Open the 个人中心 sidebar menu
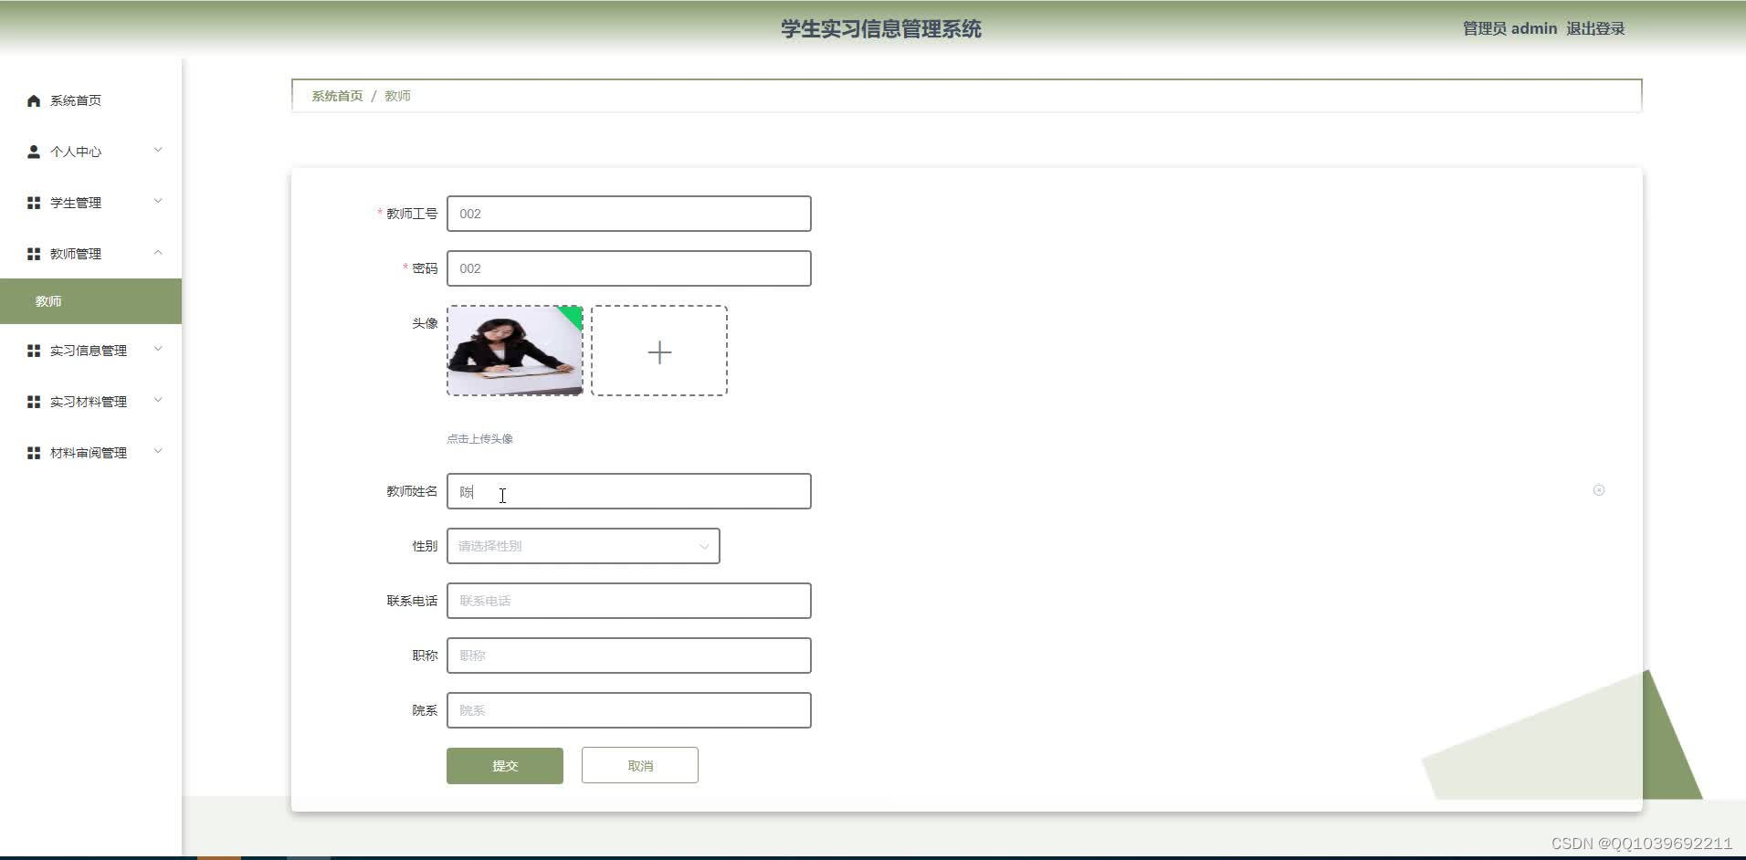1746x860 pixels. [x=91, y=152]
